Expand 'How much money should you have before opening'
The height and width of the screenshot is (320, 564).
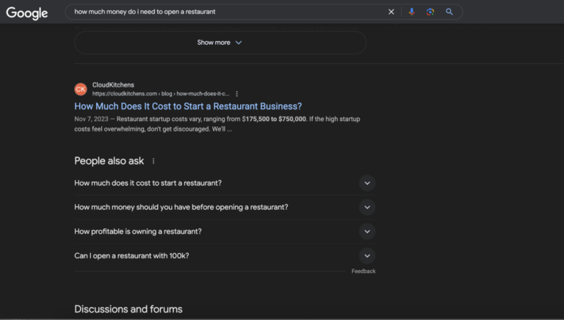(225, 207)
